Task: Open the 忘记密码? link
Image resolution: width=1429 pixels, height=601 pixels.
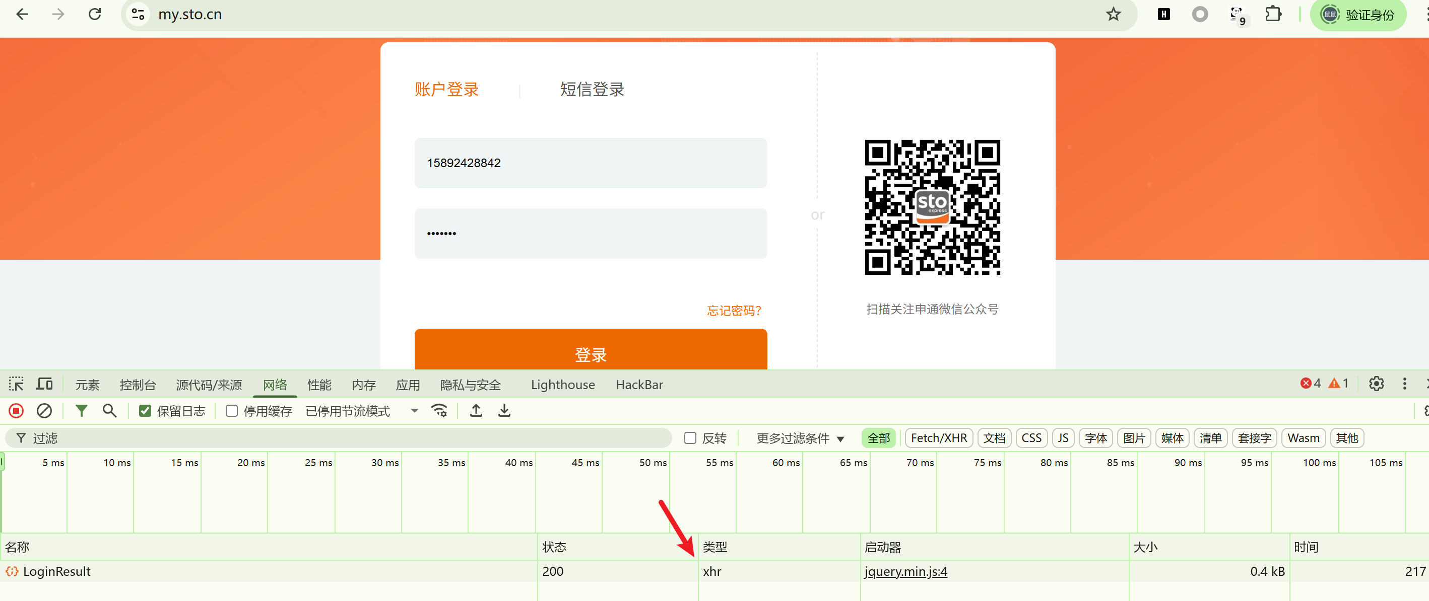Action: pos(733,310)
